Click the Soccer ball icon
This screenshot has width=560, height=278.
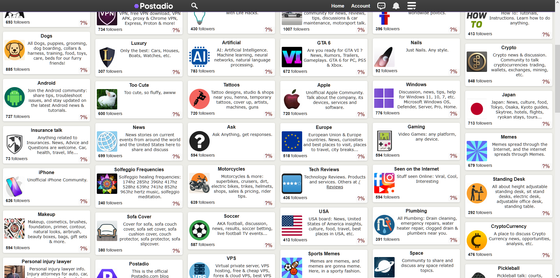pos(199,230)
